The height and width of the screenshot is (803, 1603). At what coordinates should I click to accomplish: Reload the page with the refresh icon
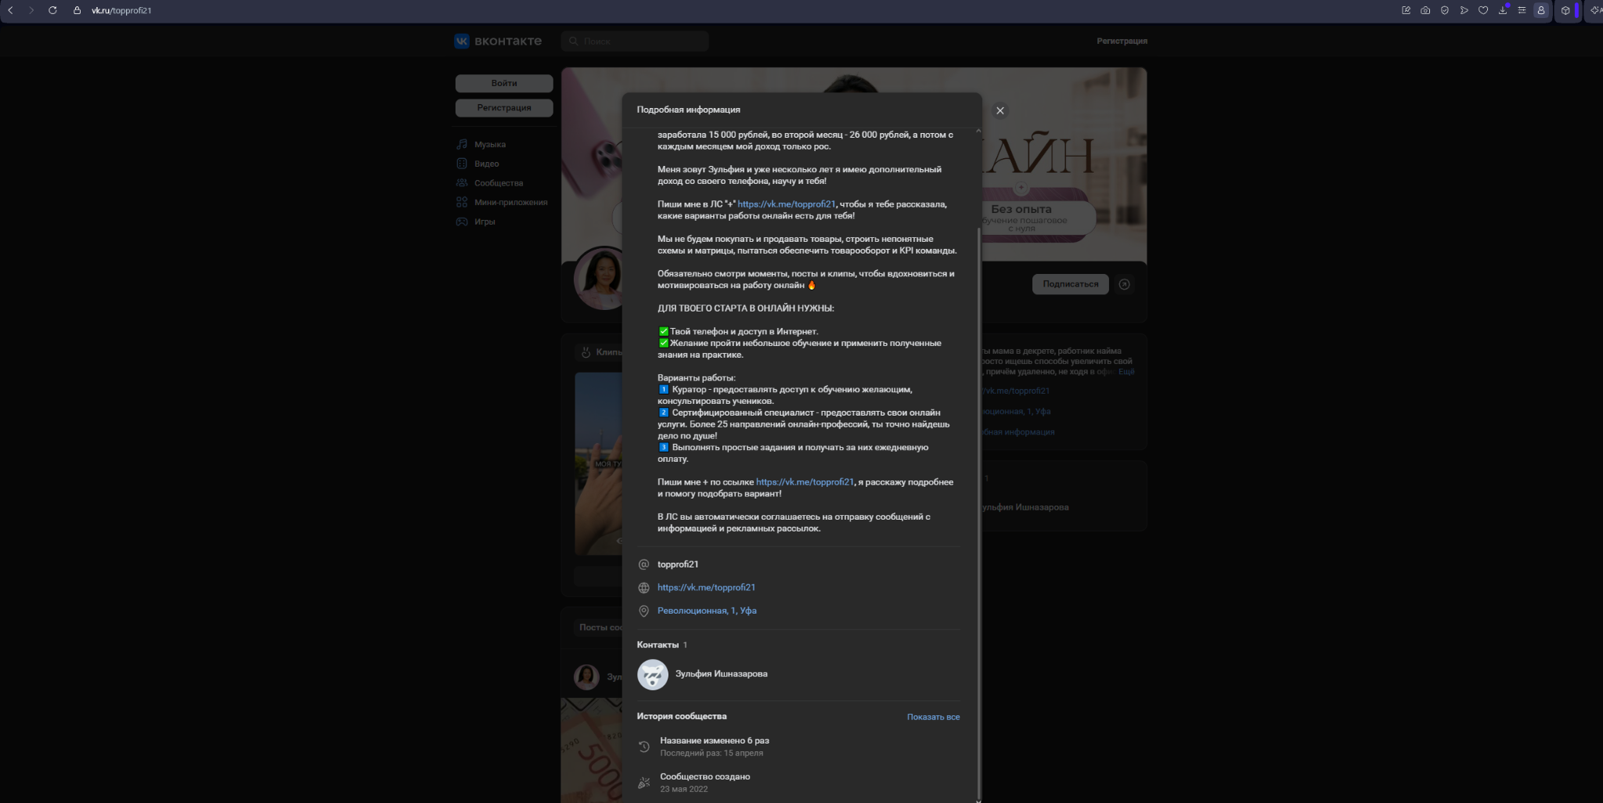coord(52,10)
